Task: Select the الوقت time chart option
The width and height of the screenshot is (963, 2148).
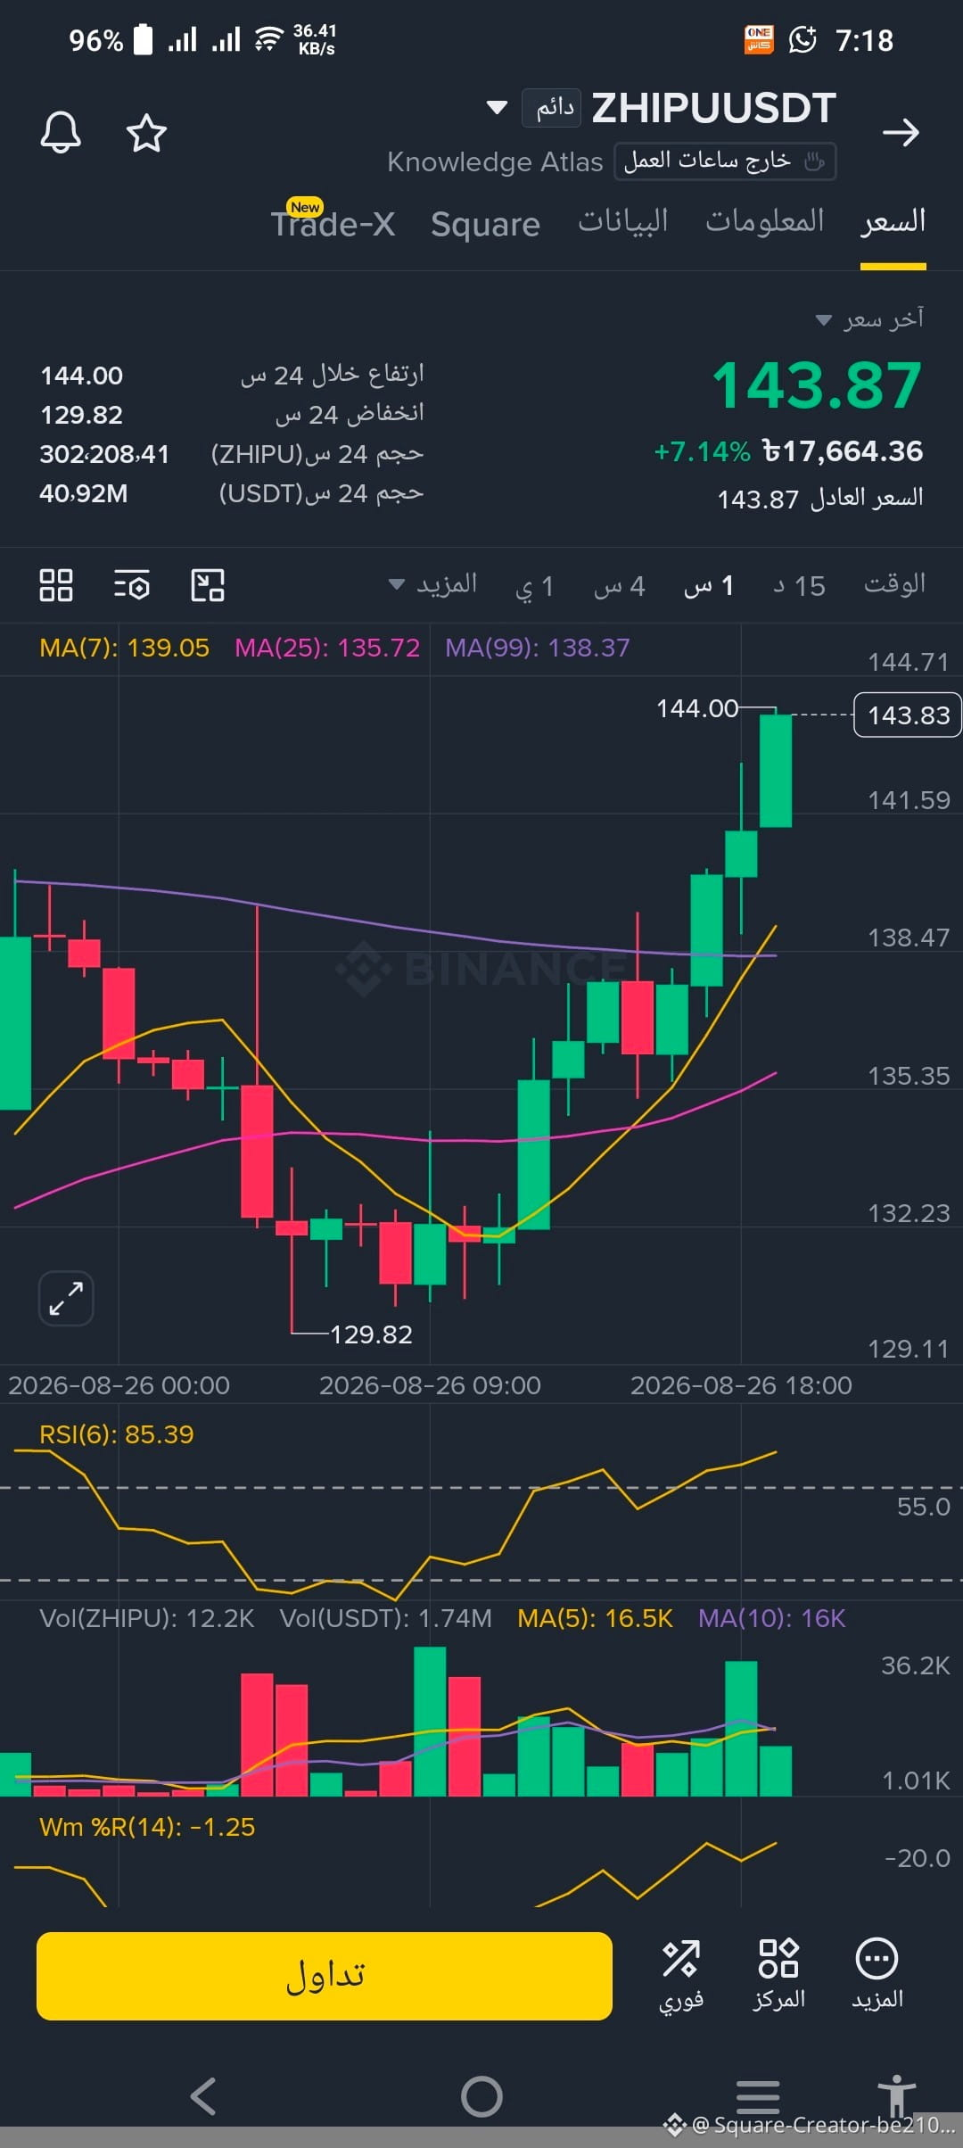Action: point(894,585)
